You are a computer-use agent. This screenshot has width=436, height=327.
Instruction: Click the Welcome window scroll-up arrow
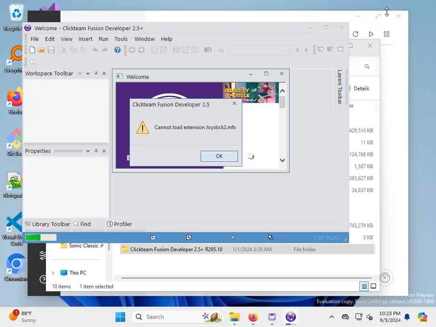pos(282,91)
